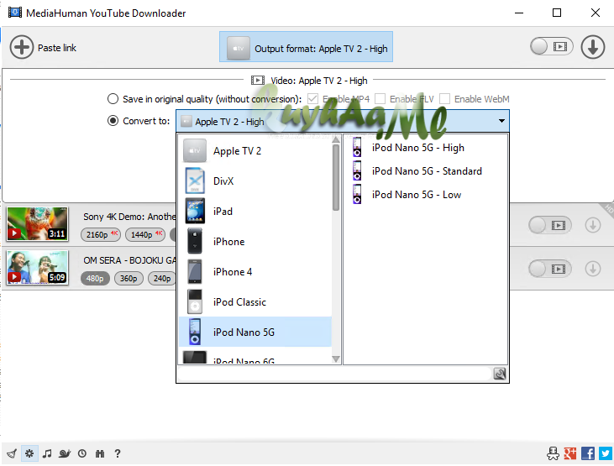This screenshot has width=614, height=466.
Task: Click the broom clear list icon
Action: coord(12,453)
